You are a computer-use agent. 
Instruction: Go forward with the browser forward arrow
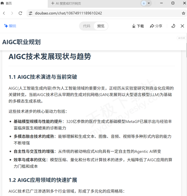pos(12,13)
